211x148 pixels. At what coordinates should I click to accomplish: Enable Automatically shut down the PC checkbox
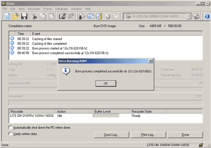[10, 128]
